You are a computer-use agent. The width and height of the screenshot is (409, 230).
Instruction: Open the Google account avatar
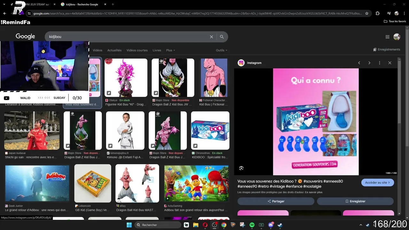point(397,37)
